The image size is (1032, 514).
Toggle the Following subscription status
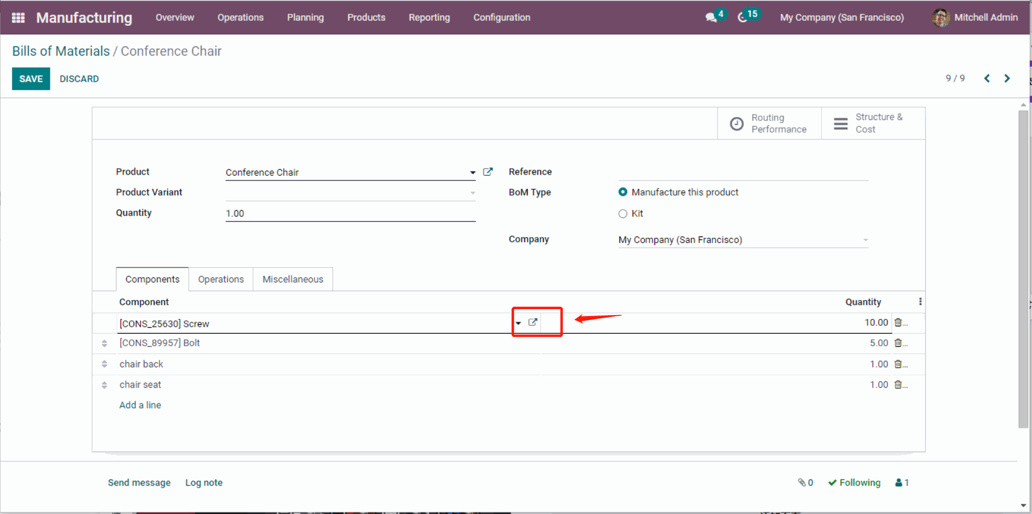coord(854,482)
